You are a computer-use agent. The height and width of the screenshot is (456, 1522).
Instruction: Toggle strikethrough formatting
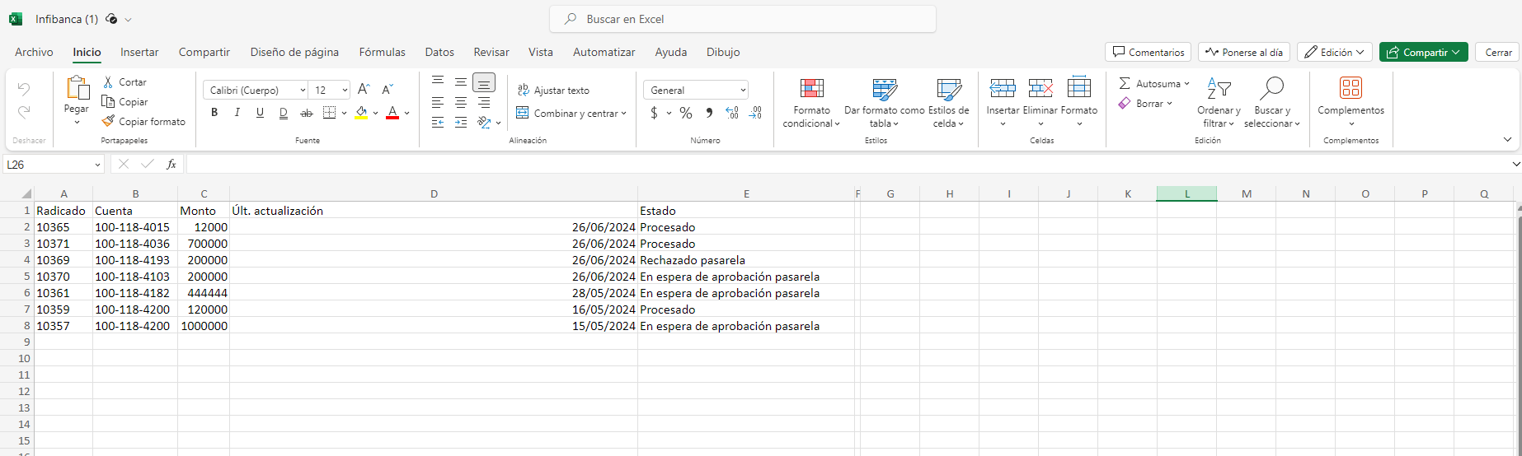(x=307, y=113)
